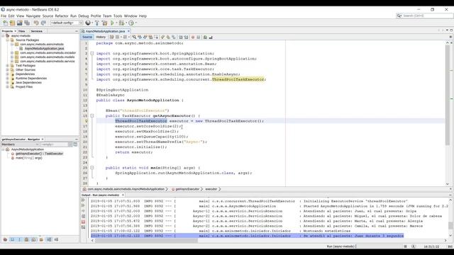This screenshot has width=454, height=255.
Task: Open the Navigate menu
Action: [x=33, y=16]
